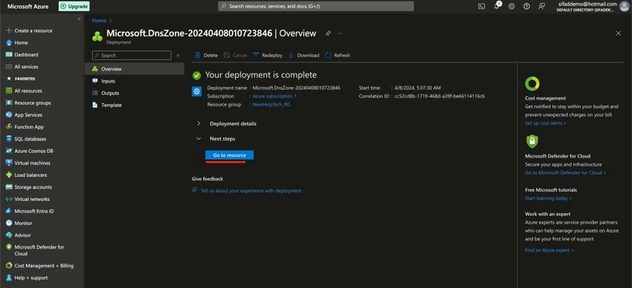Image resolution: width=632 pixels, height=288 pixels.
Task: Click the Load balancers icon
Action: point(9,175)
